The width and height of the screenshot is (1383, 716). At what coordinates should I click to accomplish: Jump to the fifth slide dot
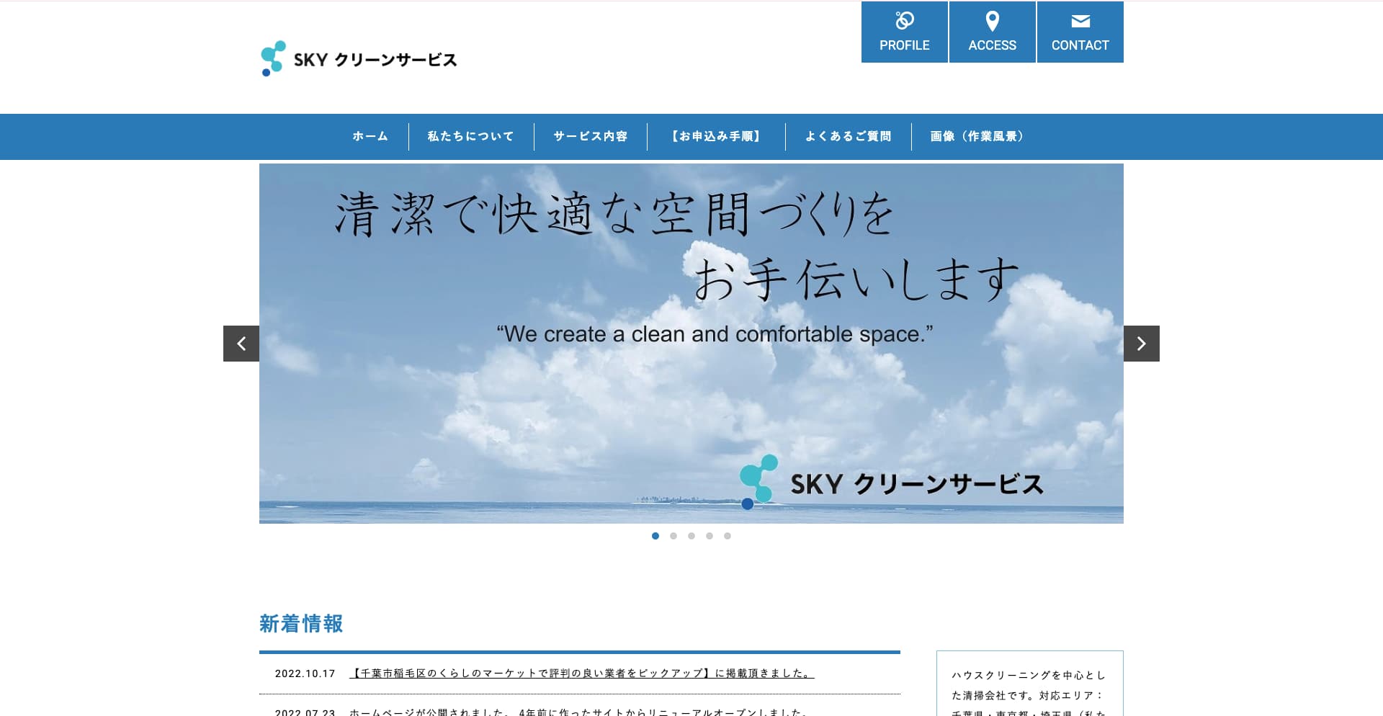(x=728, y=536)
